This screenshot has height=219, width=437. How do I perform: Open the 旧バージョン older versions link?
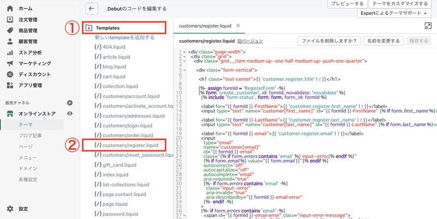[x=250, y=41]
